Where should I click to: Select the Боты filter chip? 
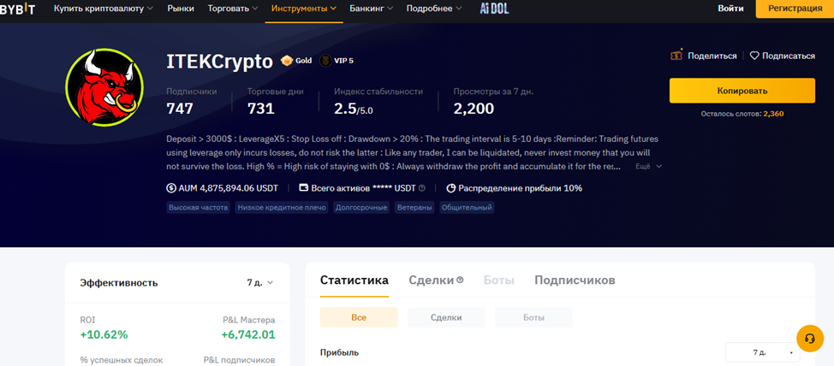tap(533, 317)
